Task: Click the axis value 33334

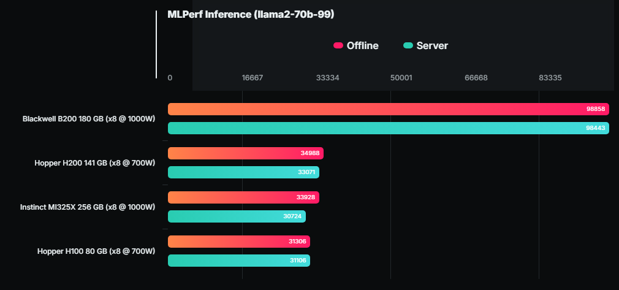Action: 328,78
